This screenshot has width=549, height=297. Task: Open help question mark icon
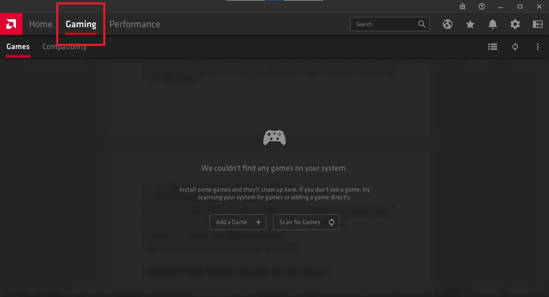click(x=482, y=6)
